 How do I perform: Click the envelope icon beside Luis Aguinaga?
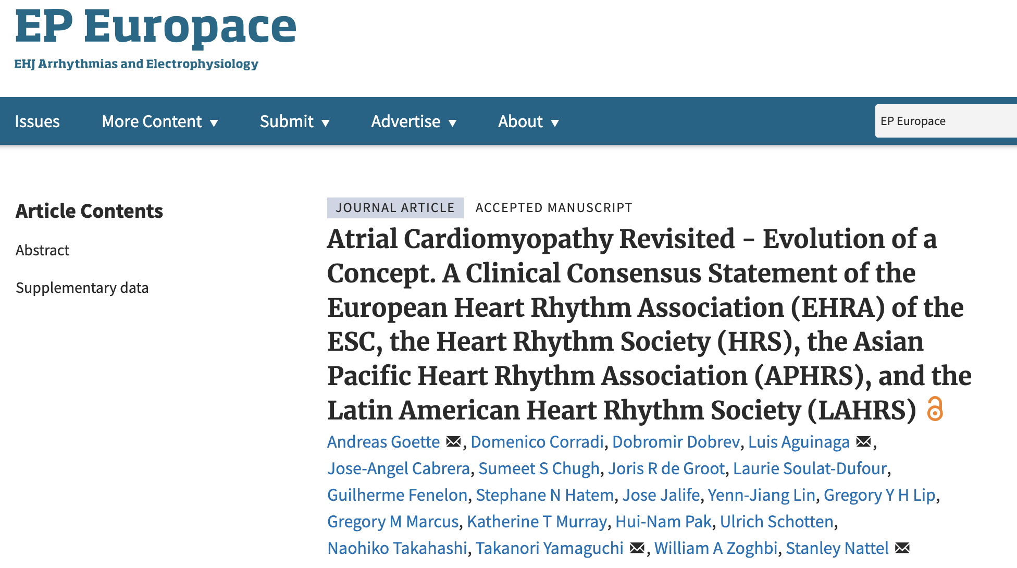pyautogui.click(x=863, y=442)
